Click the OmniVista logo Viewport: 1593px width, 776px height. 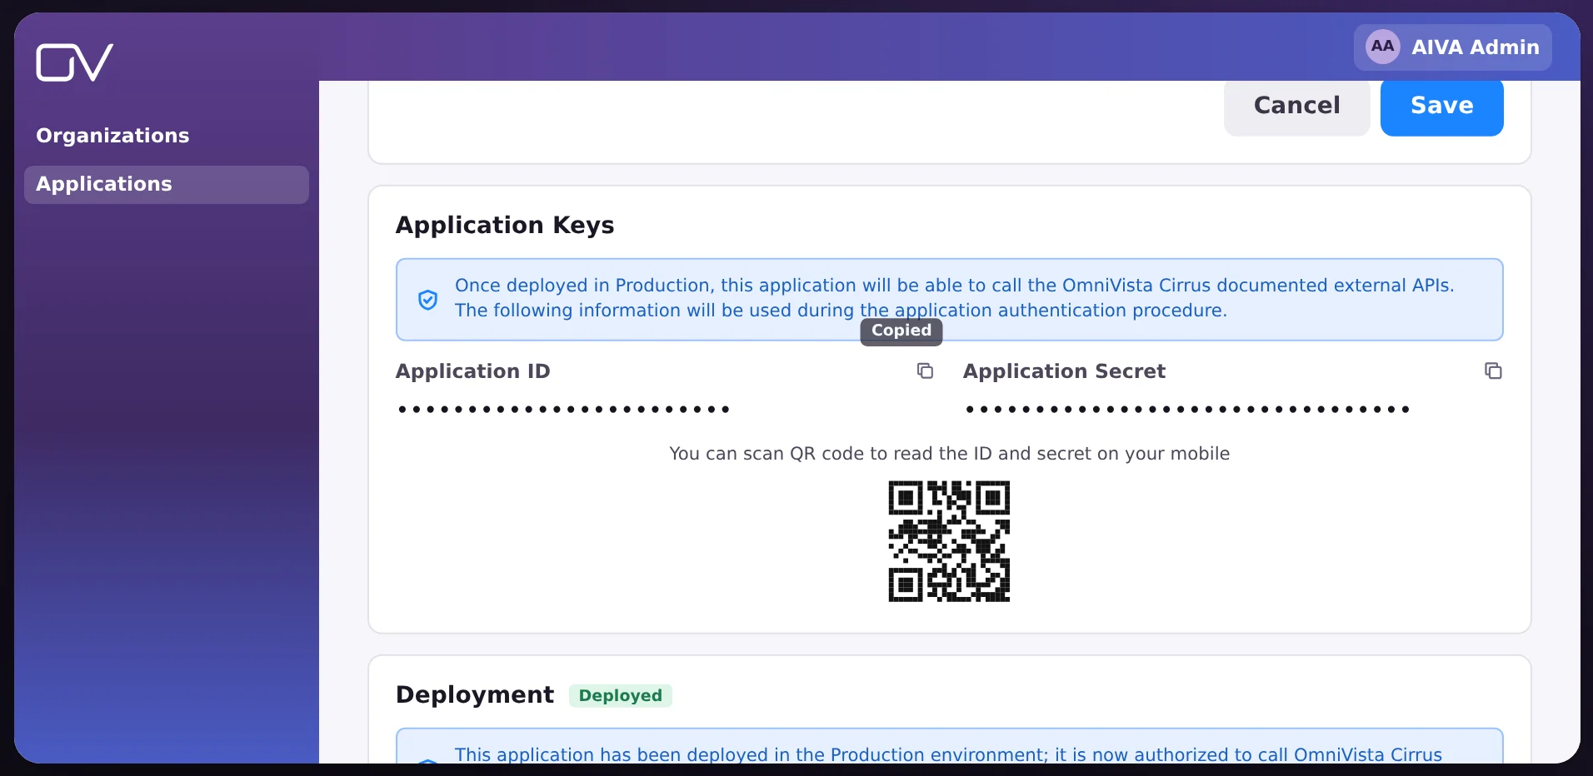click(74, 62)
